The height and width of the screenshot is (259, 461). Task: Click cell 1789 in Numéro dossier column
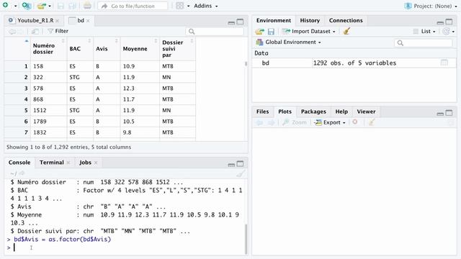[40, 122]
